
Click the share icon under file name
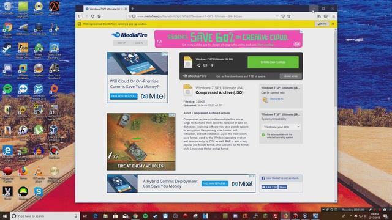[198, 65]
